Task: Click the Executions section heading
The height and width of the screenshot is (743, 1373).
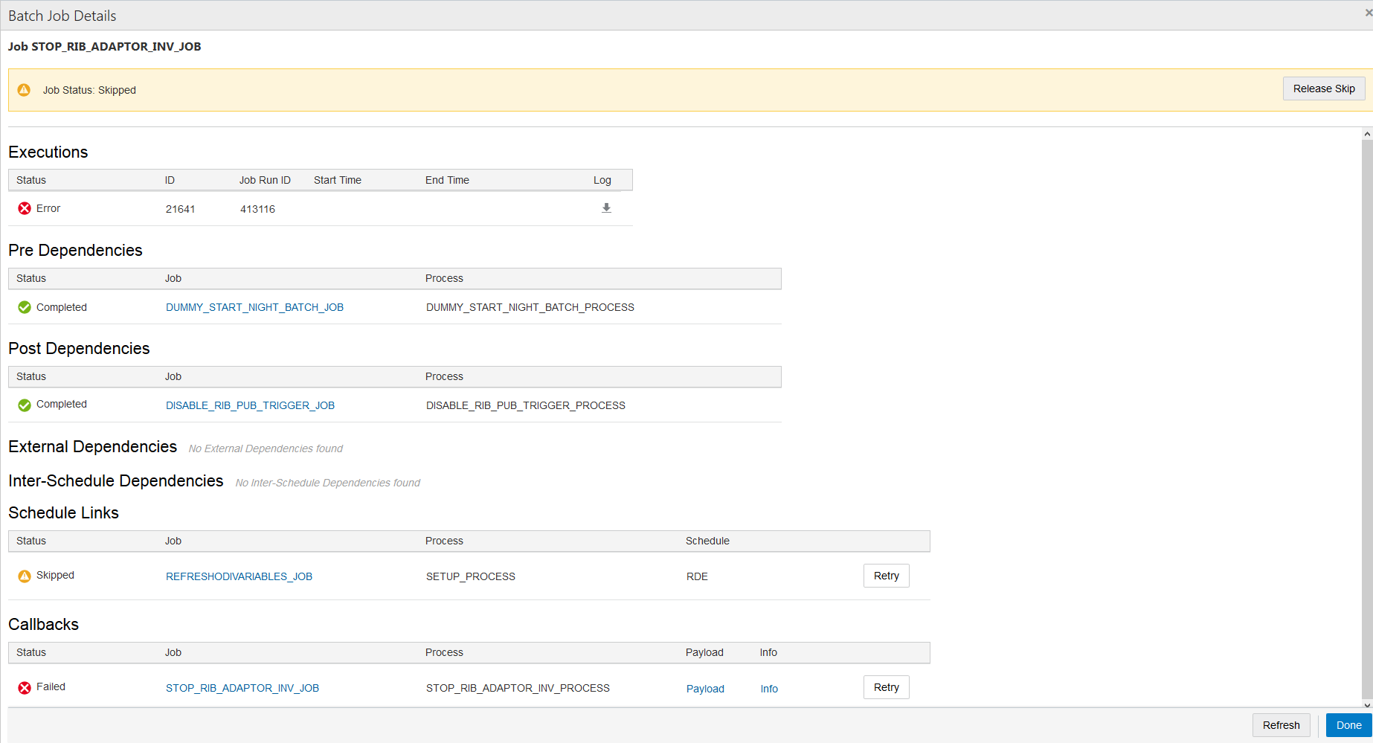Action: click(x=48, y=152)
